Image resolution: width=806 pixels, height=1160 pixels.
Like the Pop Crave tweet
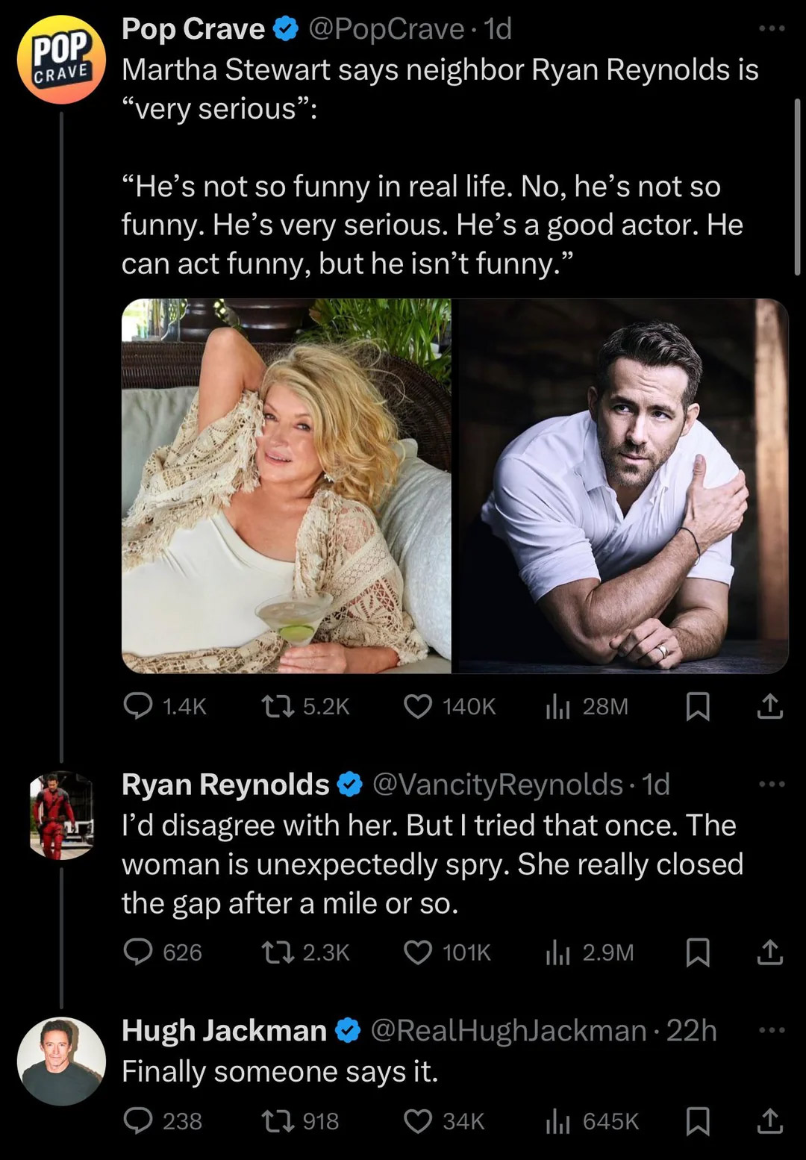tap(418, 705)
